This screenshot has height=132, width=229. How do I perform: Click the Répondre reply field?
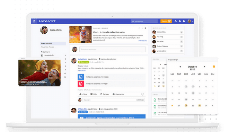114,100
